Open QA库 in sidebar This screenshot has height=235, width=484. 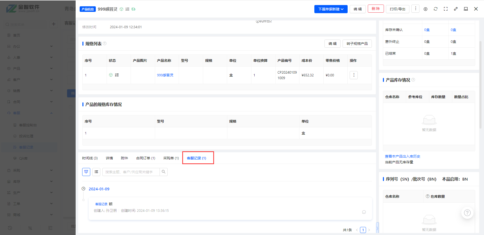click(23, 158)
